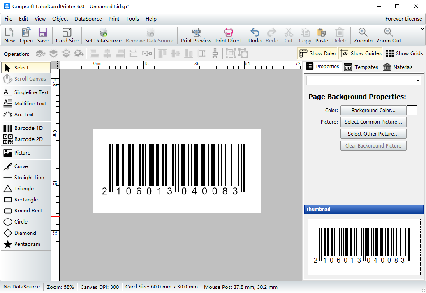
Task: Choose the Singleline Text tool
Action: (x=26, y=92)
